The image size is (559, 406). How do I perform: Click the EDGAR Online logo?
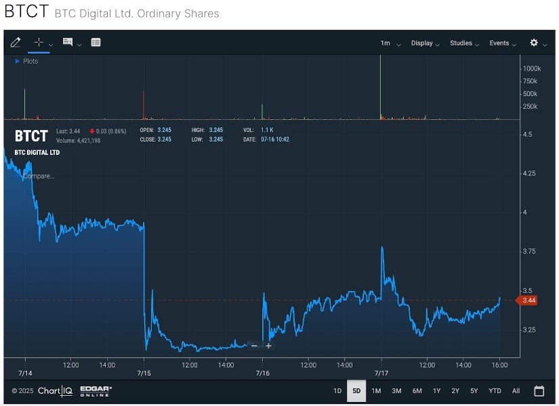click(96, 390)
